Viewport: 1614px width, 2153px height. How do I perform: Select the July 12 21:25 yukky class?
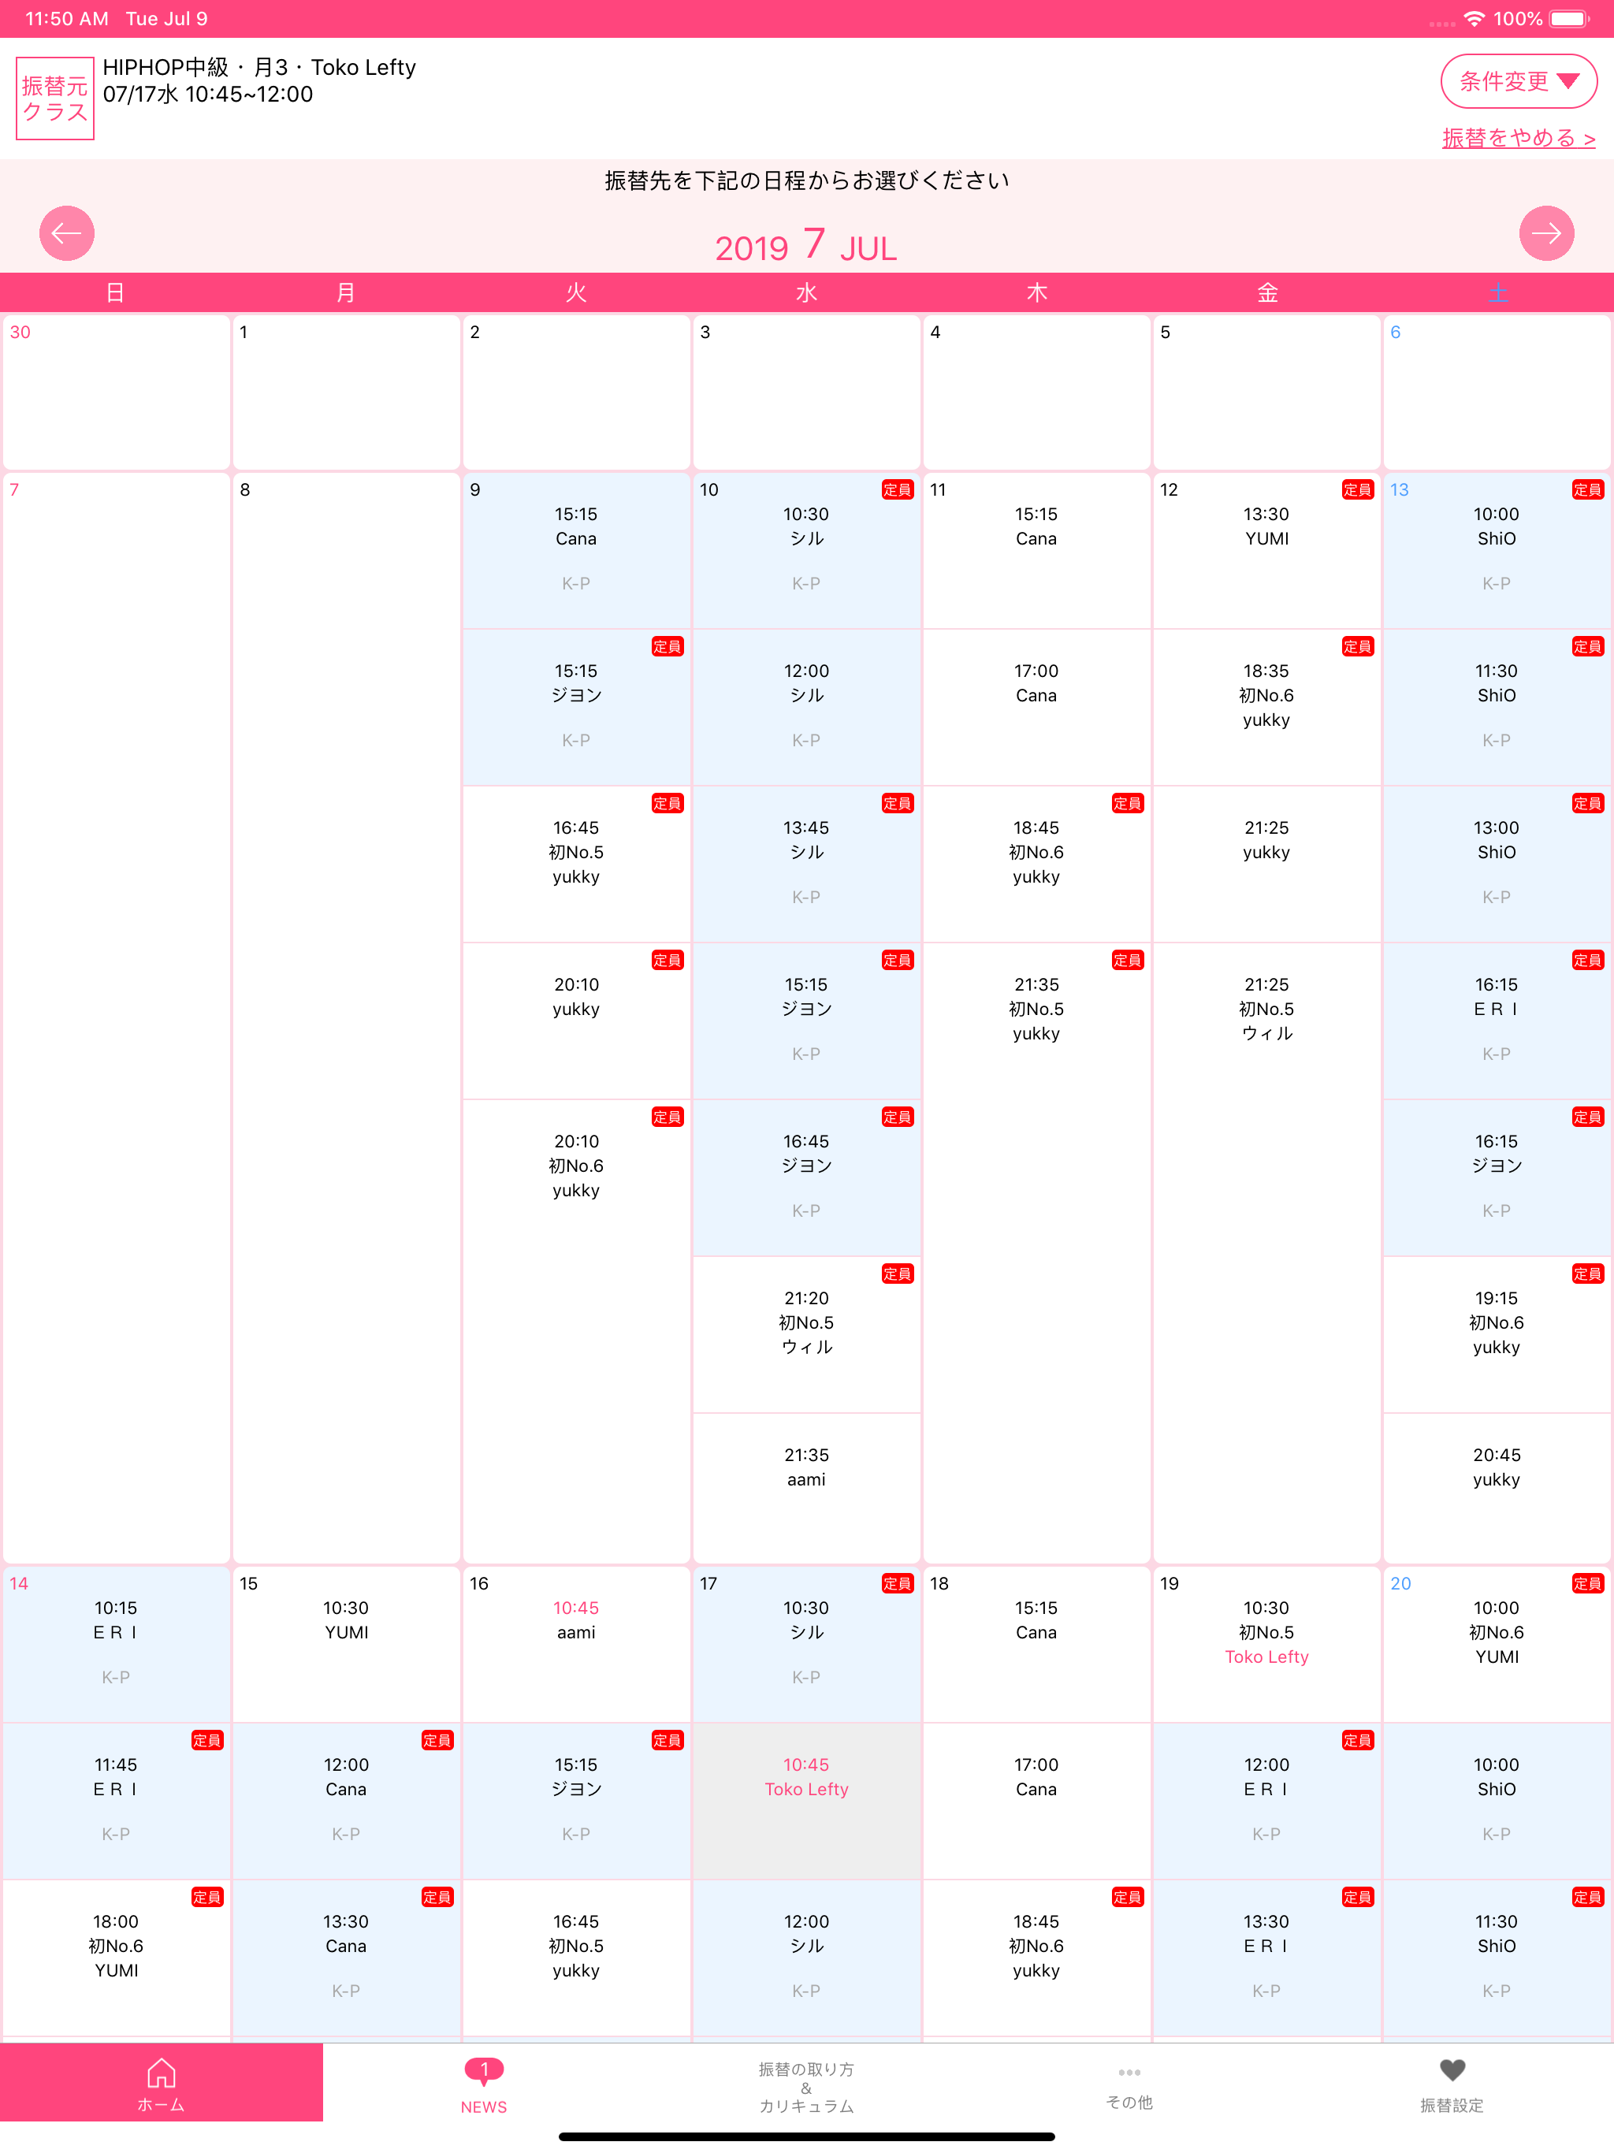[x=1266, y=864]
